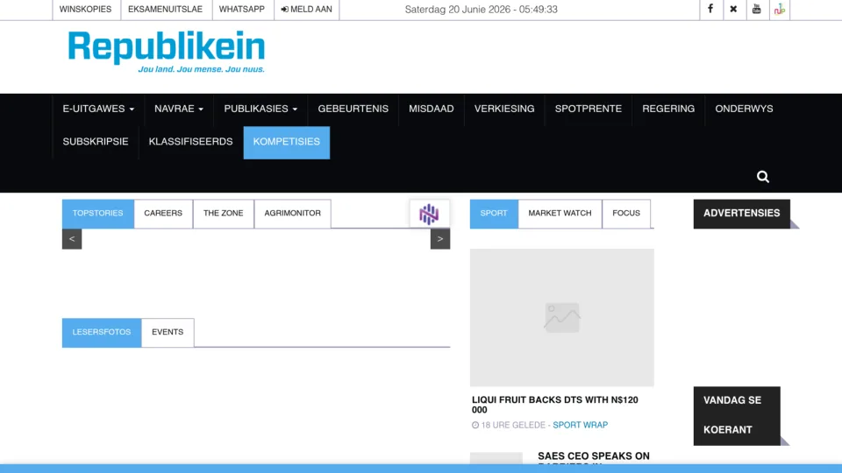The image size is (842, 473).
Task: Select the FOCUS tab
Action: [626, 214]
